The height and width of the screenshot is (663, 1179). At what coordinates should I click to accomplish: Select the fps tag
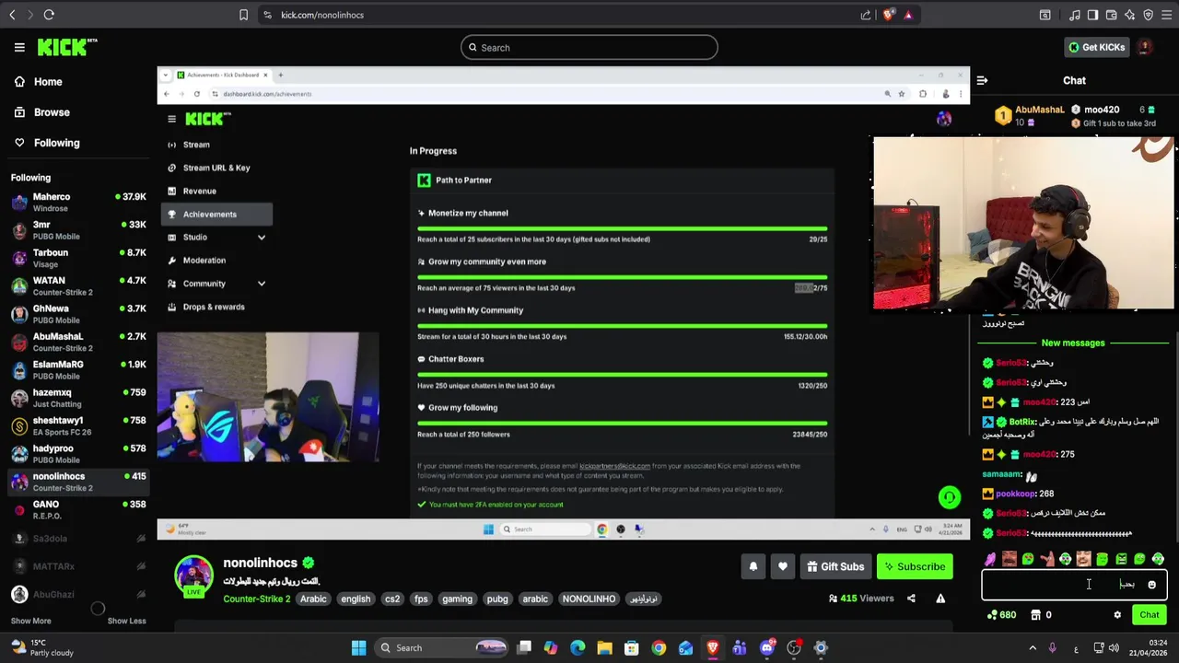coord(421,599)
